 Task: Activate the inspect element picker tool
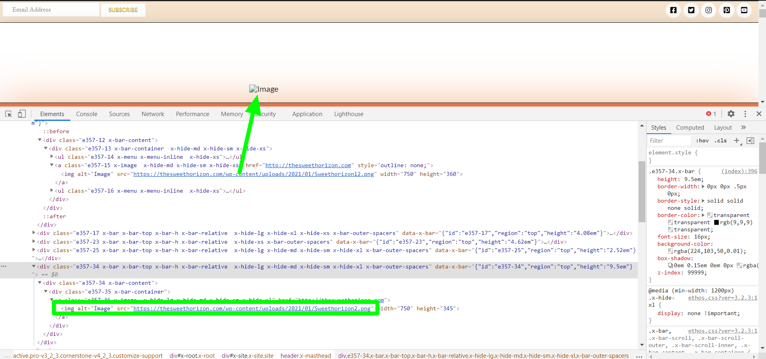(8, 114)
